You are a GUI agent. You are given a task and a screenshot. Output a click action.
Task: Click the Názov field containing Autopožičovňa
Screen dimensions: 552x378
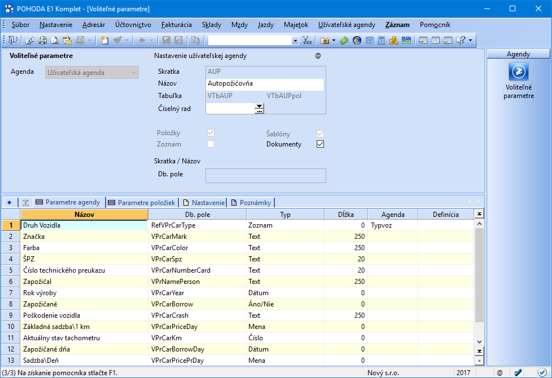pyautogui.click(x=265, y=84)
